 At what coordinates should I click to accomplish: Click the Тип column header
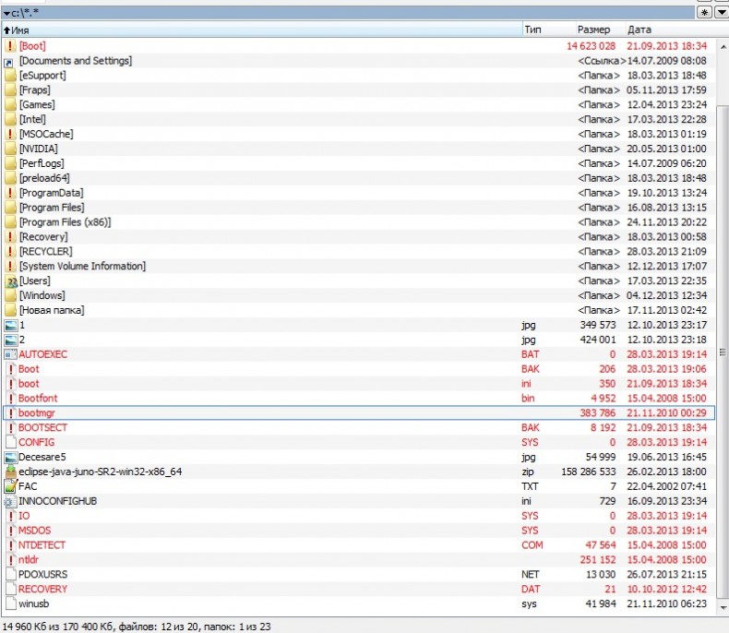point(532,30)
